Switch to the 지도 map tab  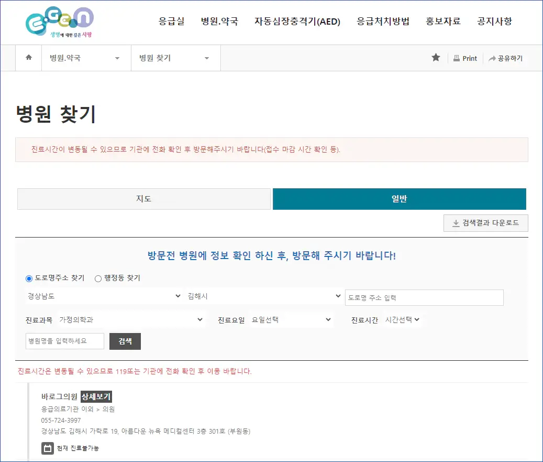pos(143,199)
